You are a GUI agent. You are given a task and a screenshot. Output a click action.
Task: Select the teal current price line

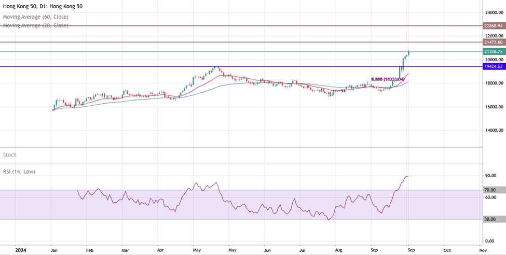(x=241, y=52)
